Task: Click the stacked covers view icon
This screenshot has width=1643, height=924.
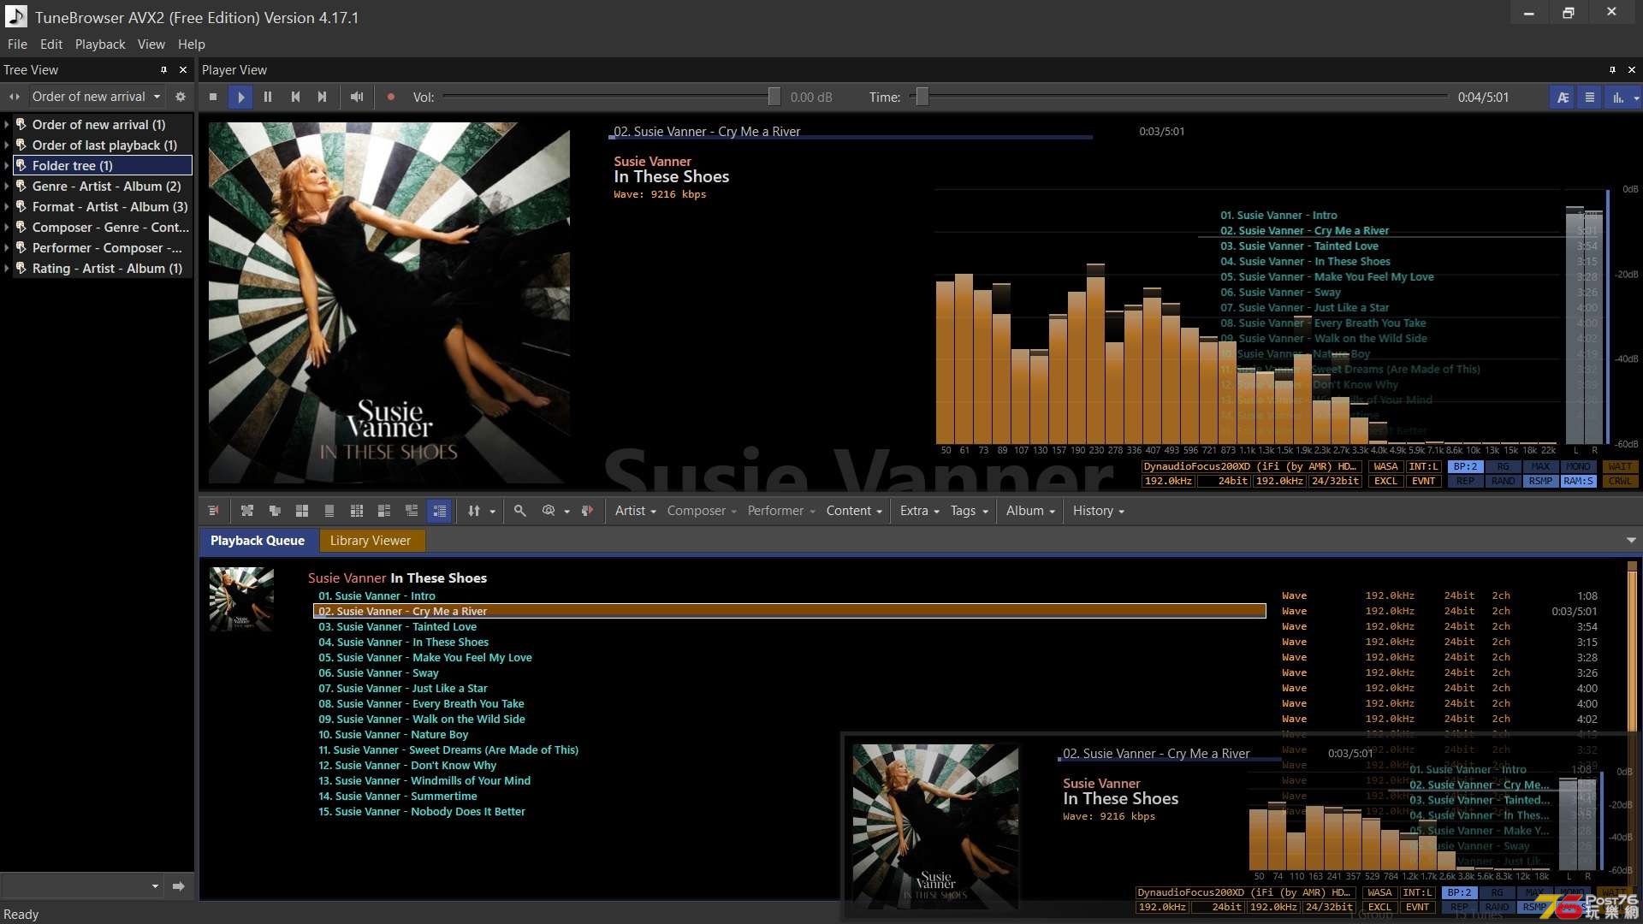Action: point(275,511)
